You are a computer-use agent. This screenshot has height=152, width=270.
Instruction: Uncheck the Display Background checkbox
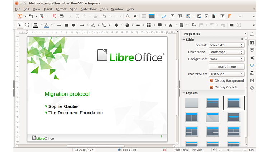pyautogui.click(x=211, y=81)
